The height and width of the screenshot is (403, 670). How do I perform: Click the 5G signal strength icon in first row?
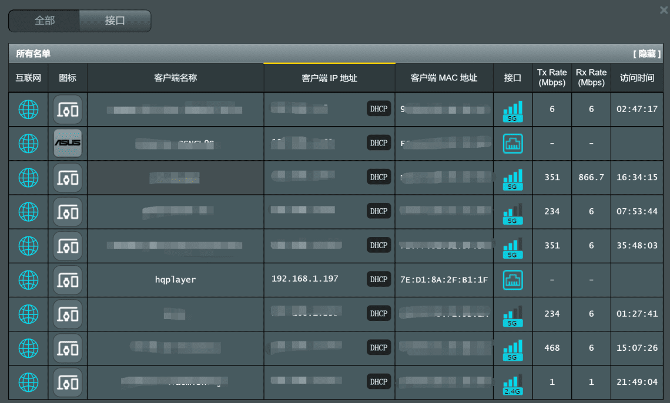coord(512,109)
